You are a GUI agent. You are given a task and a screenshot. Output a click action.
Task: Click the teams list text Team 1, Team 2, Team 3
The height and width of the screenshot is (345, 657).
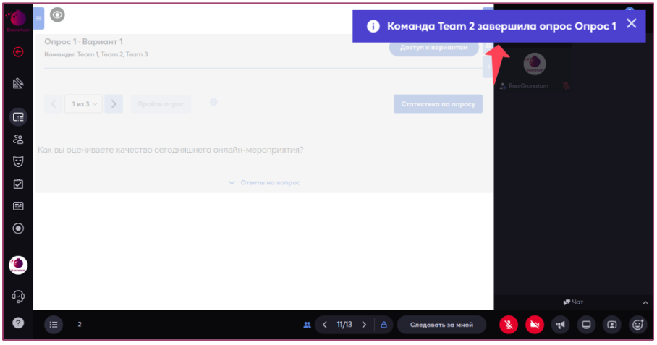[x=112, y=54]
